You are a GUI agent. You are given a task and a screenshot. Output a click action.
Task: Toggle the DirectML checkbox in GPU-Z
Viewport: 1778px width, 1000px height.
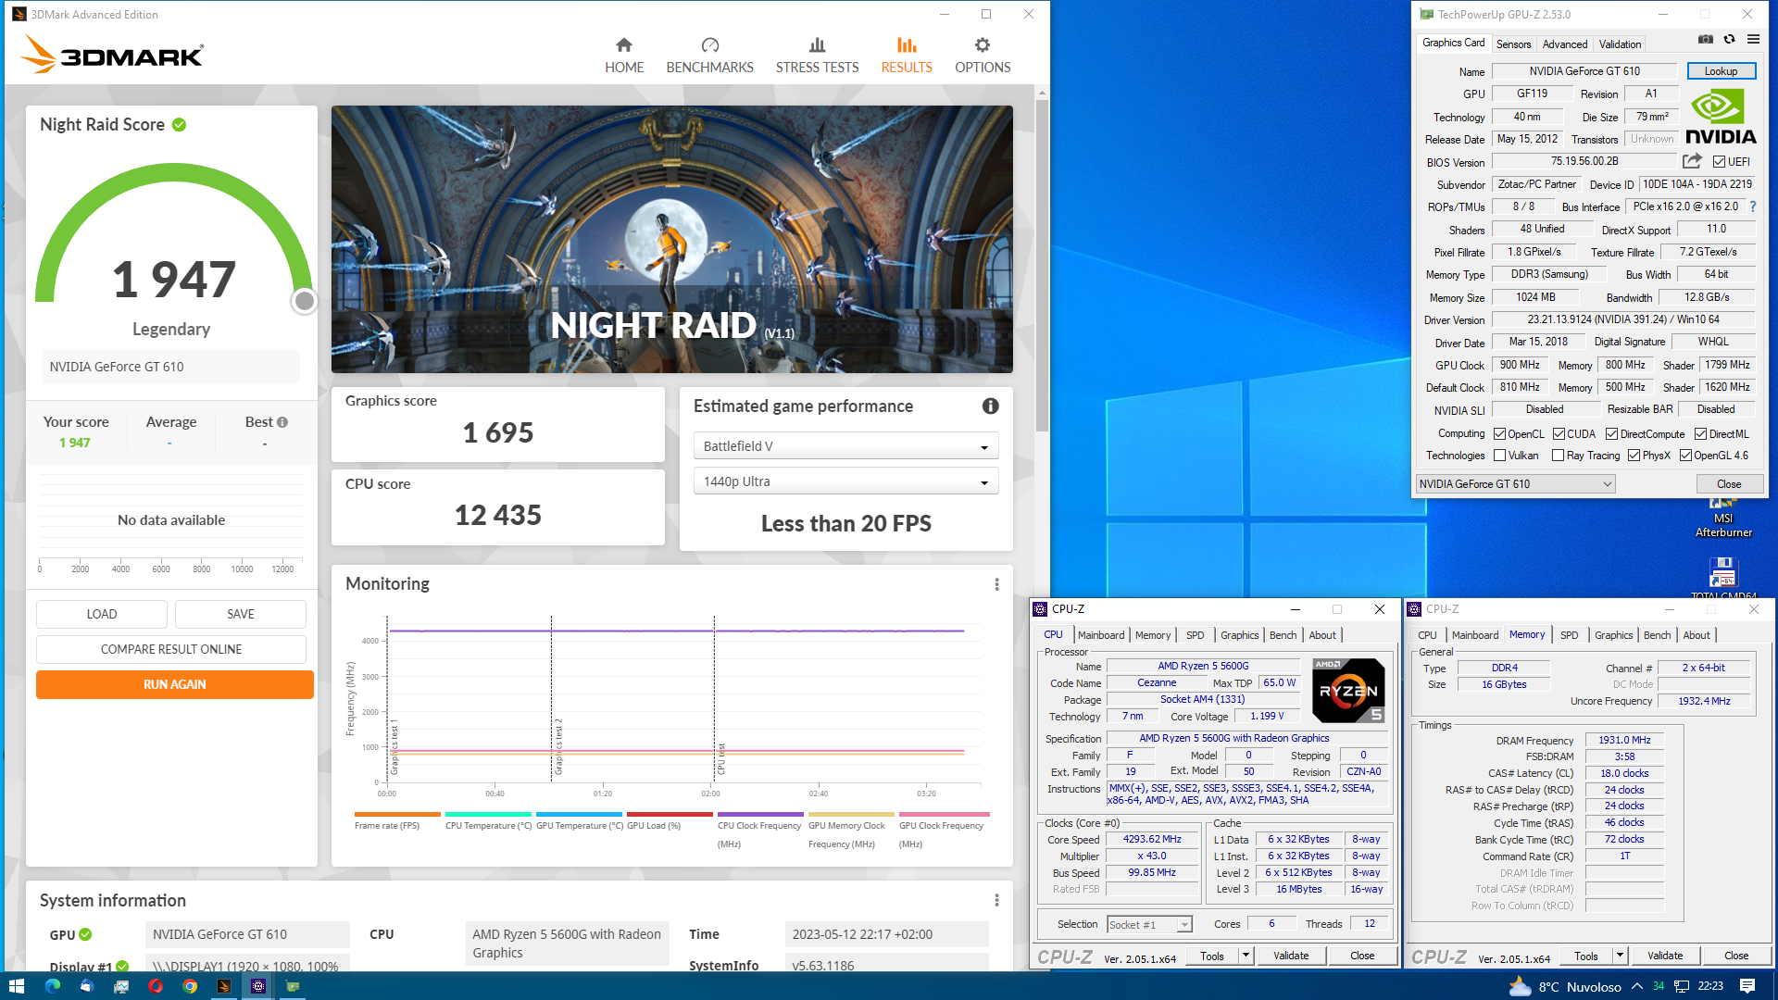pos(1700,433)
